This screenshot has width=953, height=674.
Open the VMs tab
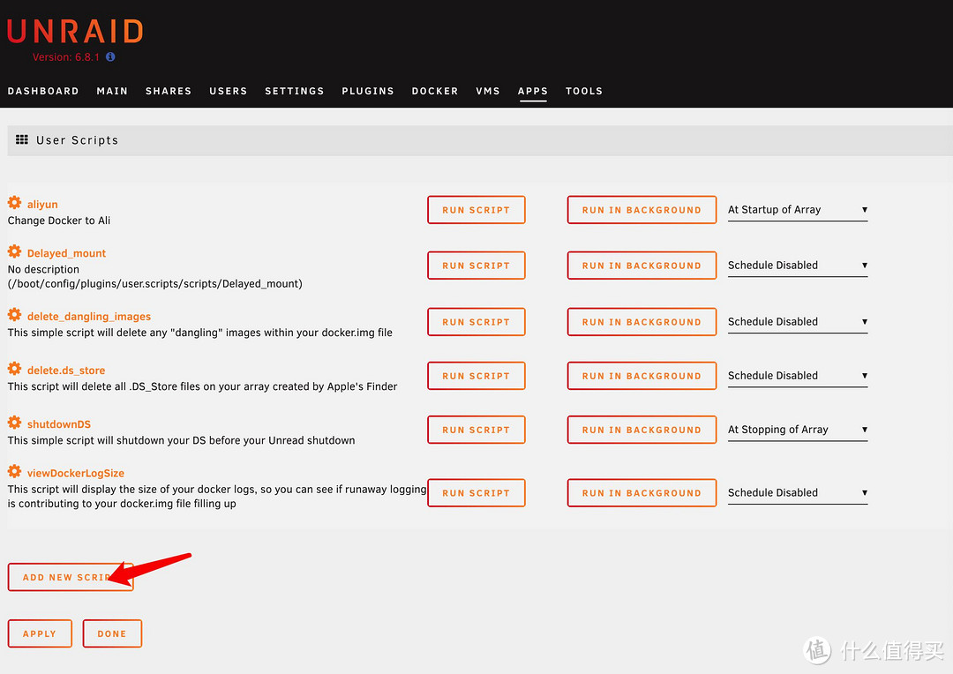pos(487,91)
